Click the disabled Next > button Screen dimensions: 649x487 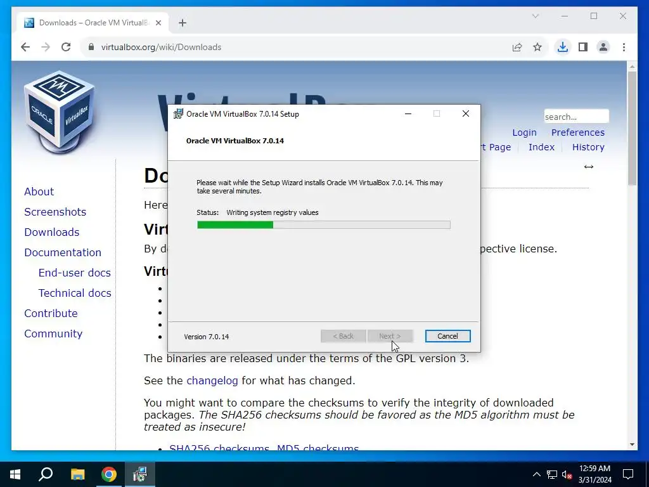pyautogui.click(x=390, y=336)
